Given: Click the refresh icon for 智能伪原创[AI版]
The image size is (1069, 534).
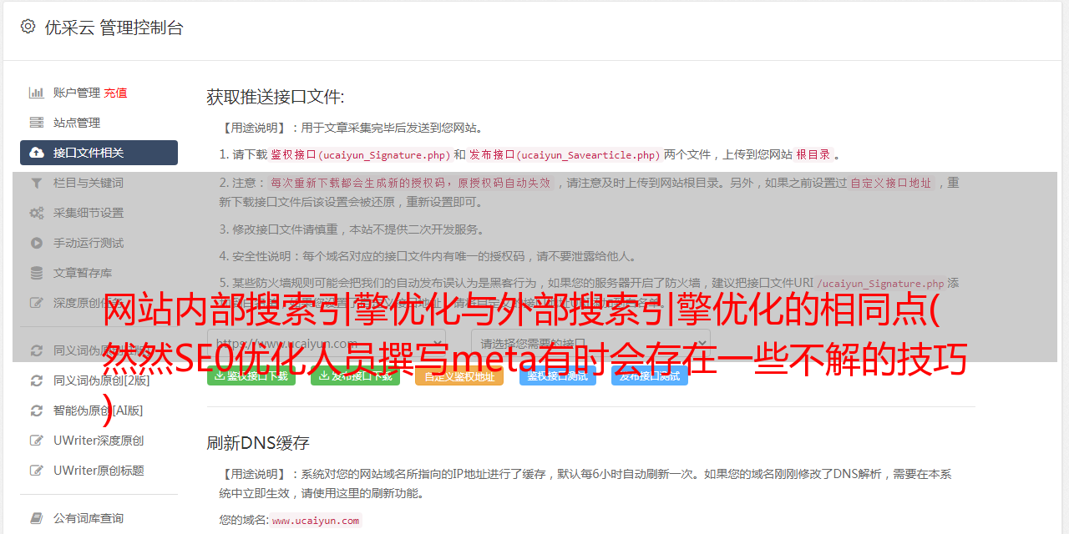Looking at the screenshot, I should point(37,411).
